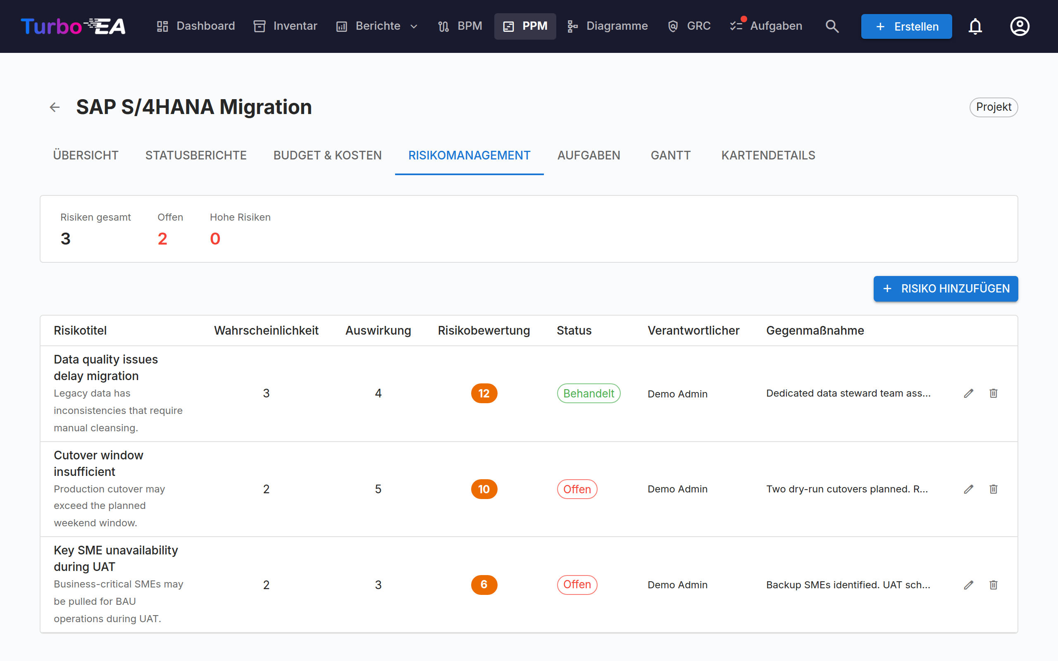The image size is (1058, 661).
Task: Click the Wahrscheinlichkeit column header
Action: click(266, 330)
